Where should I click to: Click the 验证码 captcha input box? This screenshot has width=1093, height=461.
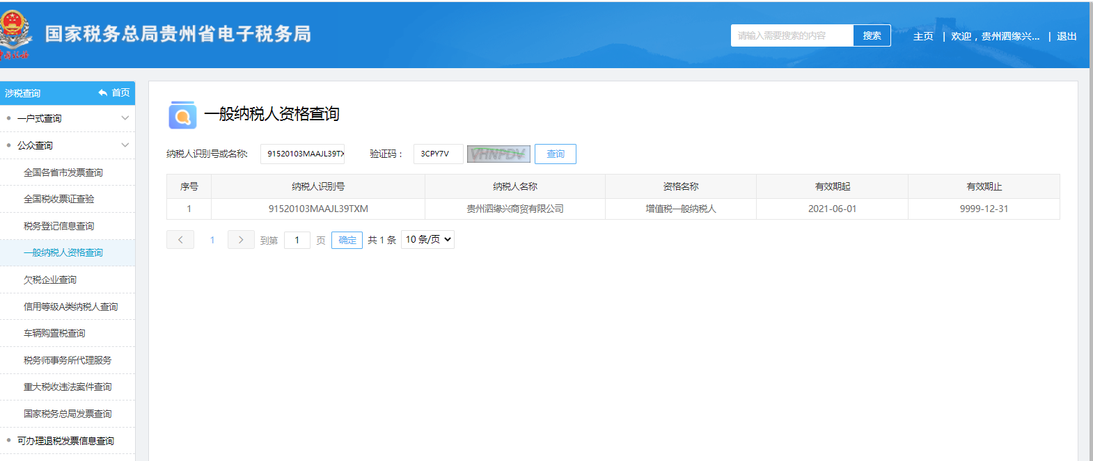(x=438, y=154)
